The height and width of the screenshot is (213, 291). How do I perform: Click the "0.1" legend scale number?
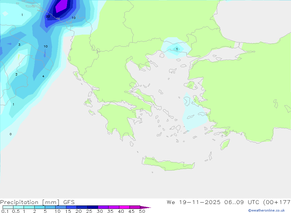(x=5, y=211)
